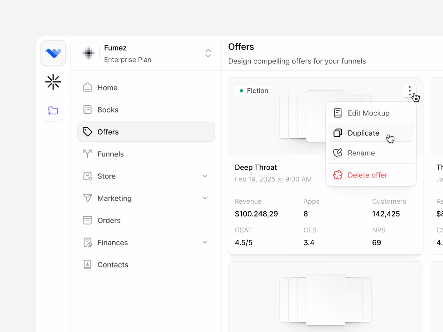Image resolution: width=443 pixels, height=332 pixels.
Task: Open the Fumez workspace switcher chevrons
Action: pos(208,53)
